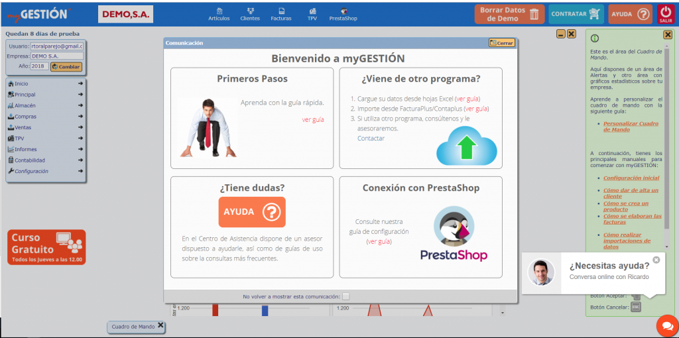Close the Cuadro de Mando tab

tap(160, 325)
